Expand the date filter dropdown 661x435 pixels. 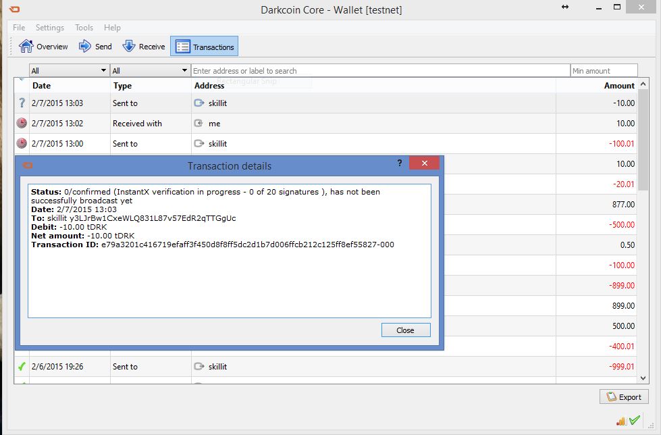(69, 70)
